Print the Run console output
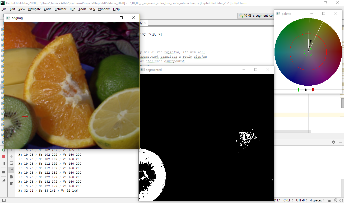This screenshot has width=344, height=203. coord(11,177)
